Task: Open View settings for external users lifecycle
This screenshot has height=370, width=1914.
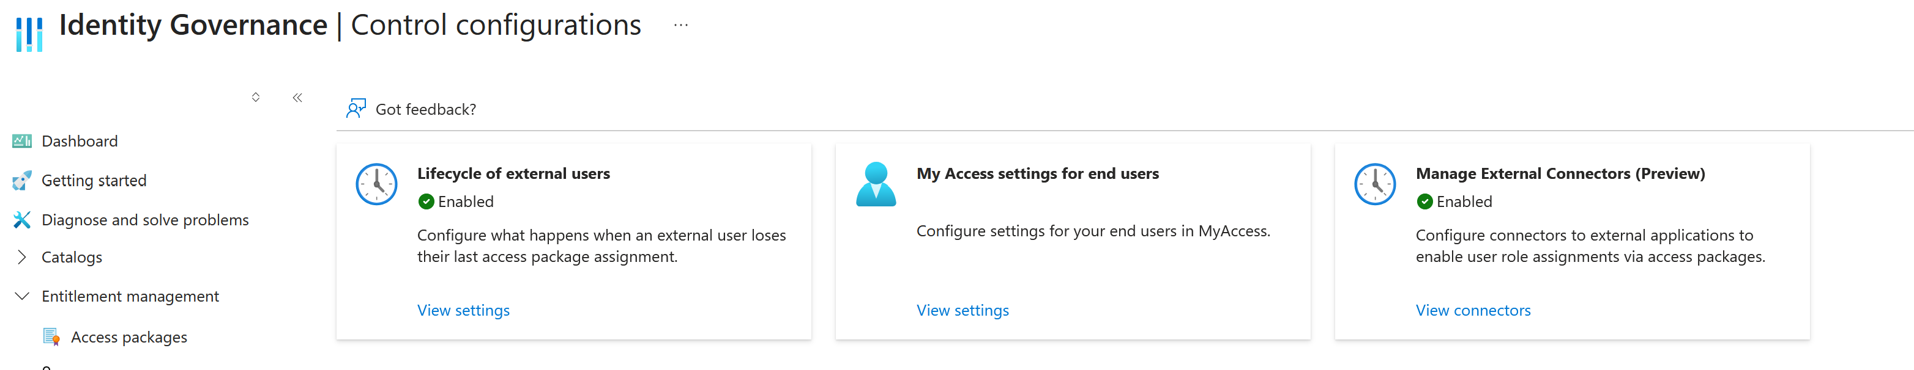Action: (x=463, y=310)
